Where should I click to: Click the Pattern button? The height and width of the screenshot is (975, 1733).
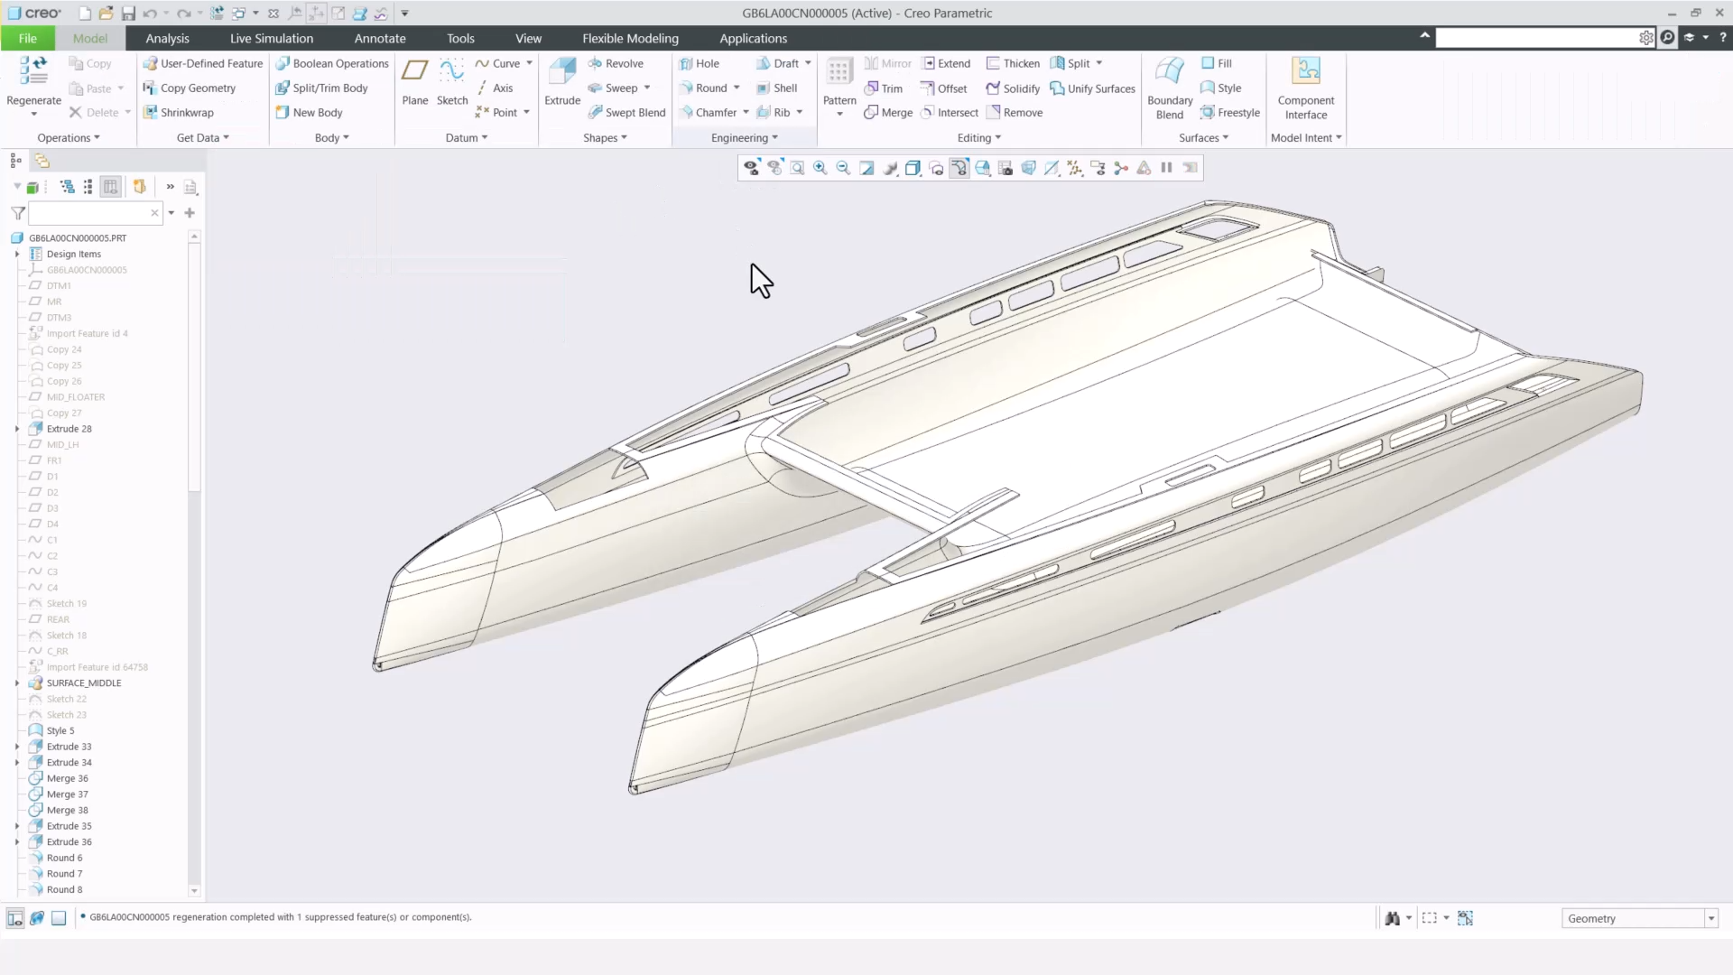[839, 88]
